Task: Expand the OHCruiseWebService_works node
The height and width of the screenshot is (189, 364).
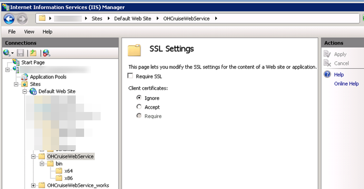Action: coord(33,185)
